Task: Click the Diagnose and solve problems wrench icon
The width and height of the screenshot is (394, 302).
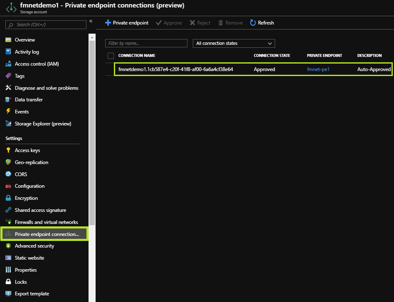Action: 8,88
